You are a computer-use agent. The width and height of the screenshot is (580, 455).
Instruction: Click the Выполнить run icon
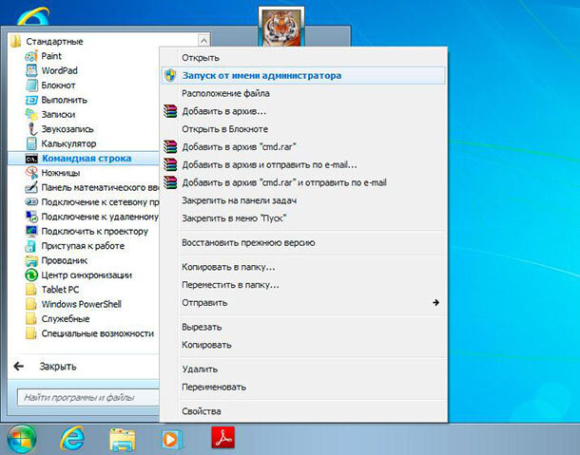(x=31, y=100)
